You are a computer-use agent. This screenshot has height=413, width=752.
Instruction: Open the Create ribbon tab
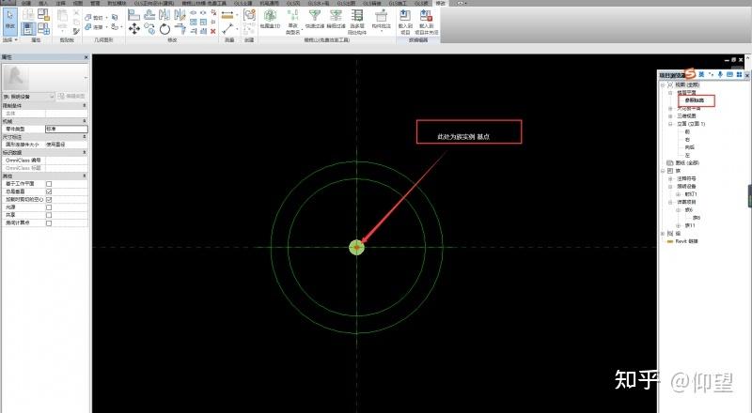pos(26,3)
